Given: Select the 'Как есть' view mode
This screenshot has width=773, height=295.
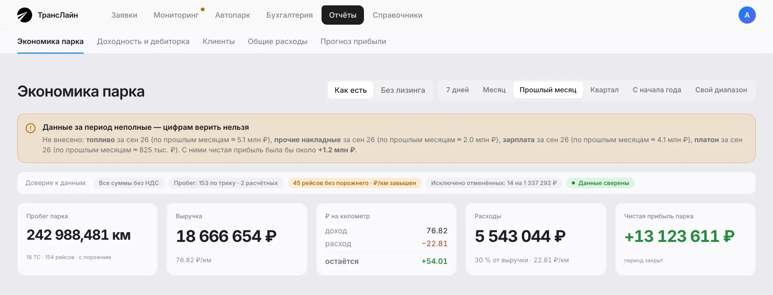Looking at the screenshot, I should (x=351, y=90).
